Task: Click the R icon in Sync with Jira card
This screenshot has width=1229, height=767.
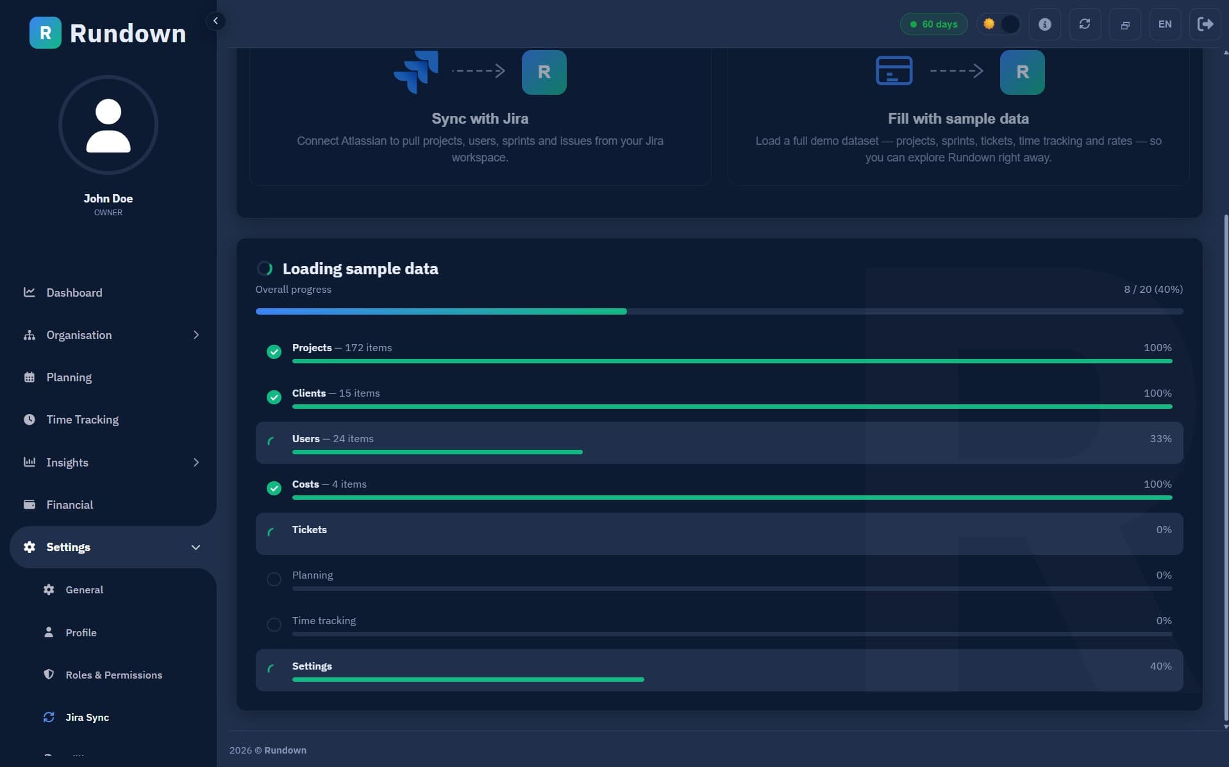Action: 544,72
